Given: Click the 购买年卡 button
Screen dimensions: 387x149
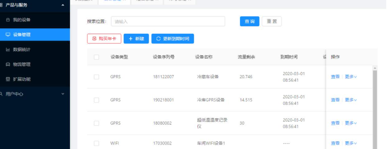Looking at the screenshot, I should [x=104, y=39].
